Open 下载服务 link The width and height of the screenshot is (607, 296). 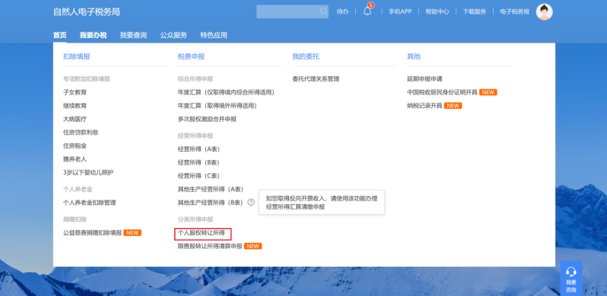pos(474,12)
